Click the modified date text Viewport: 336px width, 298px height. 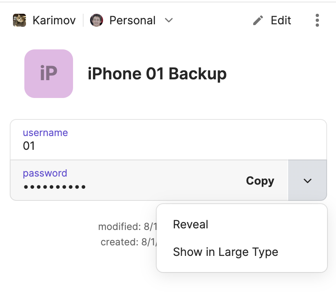[x=127, y=227]
